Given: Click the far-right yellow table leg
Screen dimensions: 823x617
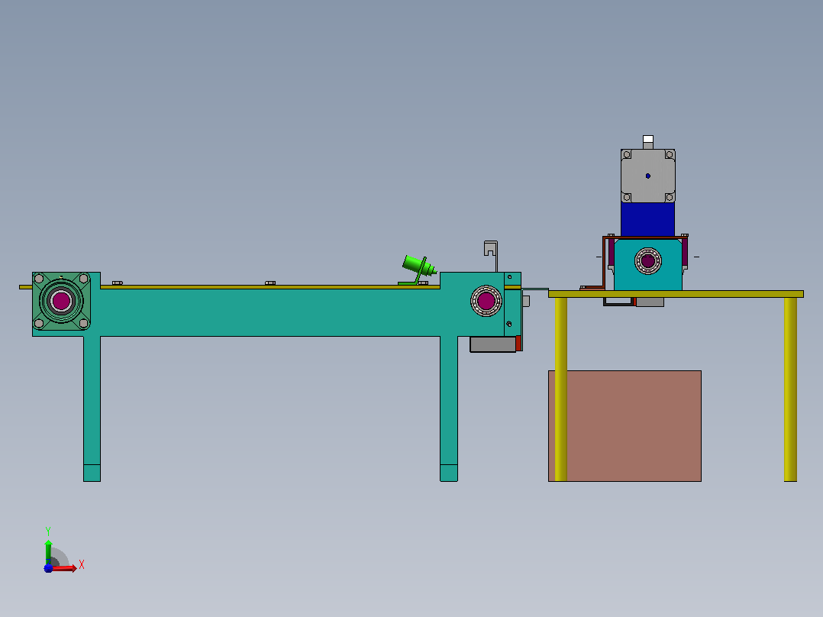Looking at the screenshot, I should 790,389.
